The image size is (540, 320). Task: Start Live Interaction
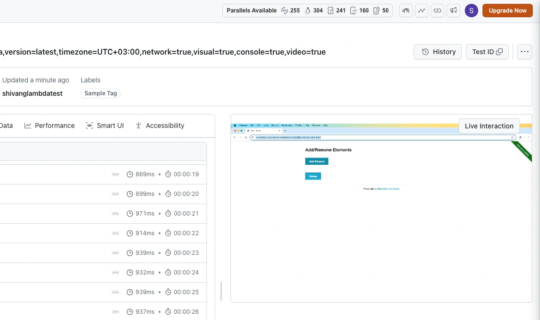pyautogui.click(x=489, y=126)
